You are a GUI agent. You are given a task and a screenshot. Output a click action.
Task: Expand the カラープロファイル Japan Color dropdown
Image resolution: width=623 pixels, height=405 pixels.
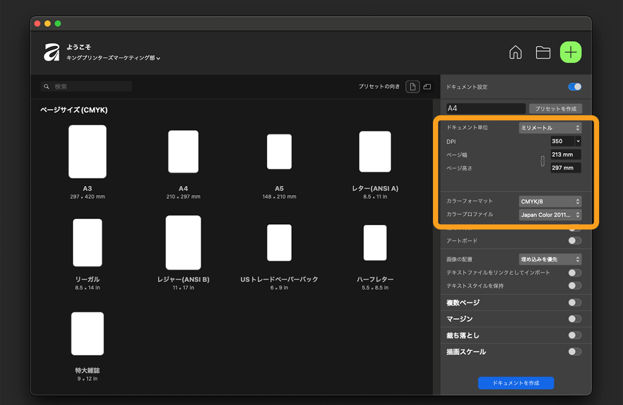point(550,214)
